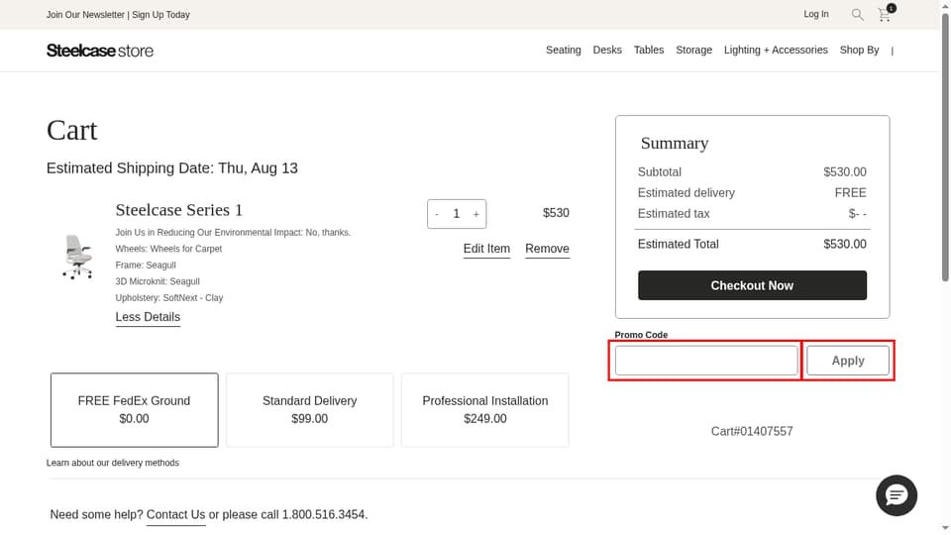
Task: Click the Subtotal $530.00 value
Action: 845,172
